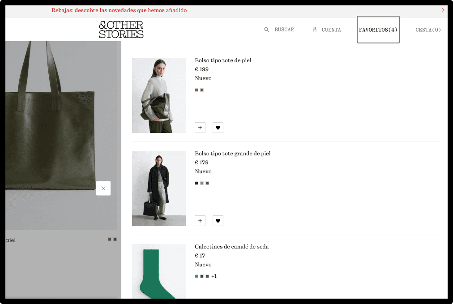Click Nuevo label under € 199
This screenshot has width=453, height=304.
coord(203,78)
